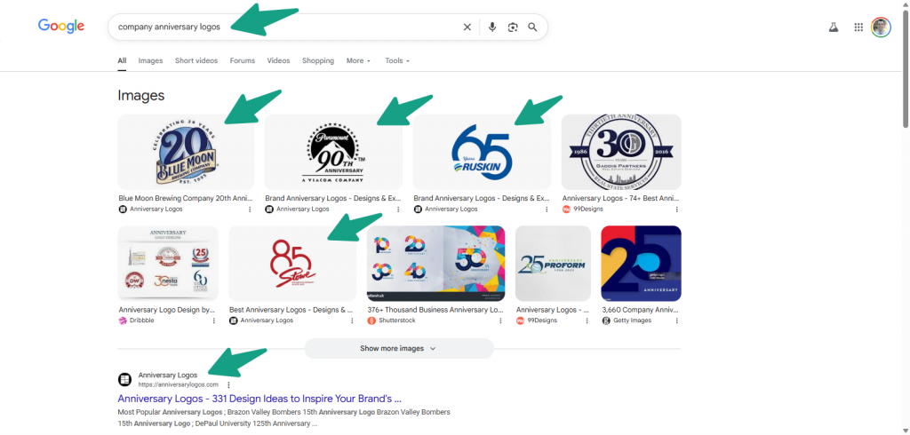Click 'Anniversary Logo Design by...' caption
The image size is (910, 435).
pyautogui.click(x=166, y=310)
